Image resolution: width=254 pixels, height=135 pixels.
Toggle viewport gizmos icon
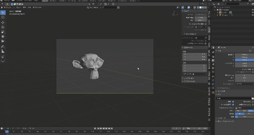182,7
